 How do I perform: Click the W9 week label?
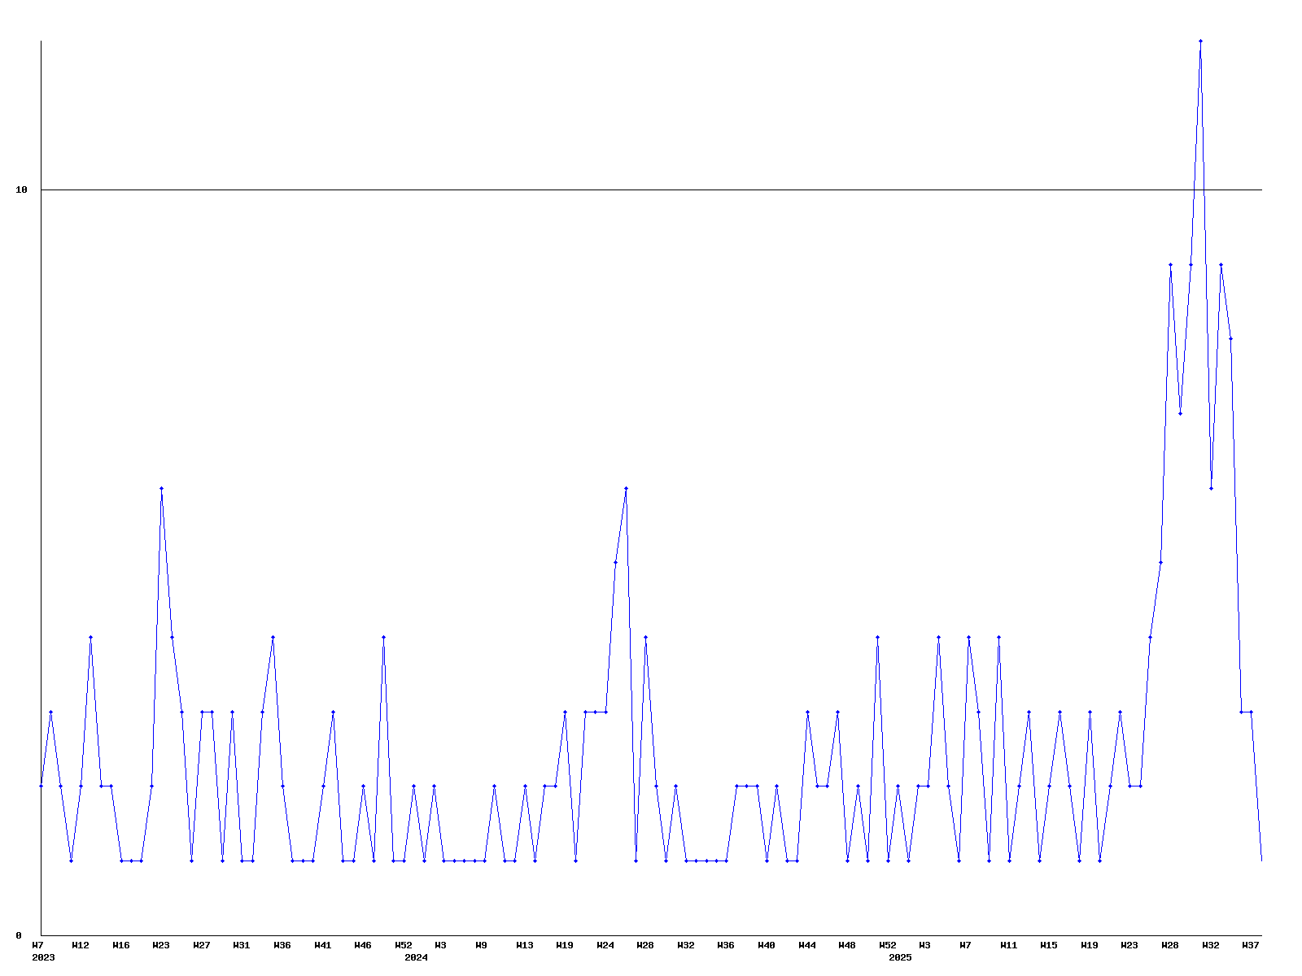click(x=481, y=945)
